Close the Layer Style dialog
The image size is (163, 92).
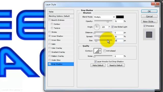155,4
